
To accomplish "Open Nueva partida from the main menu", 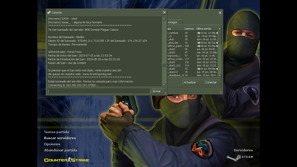I will [57, 132].
